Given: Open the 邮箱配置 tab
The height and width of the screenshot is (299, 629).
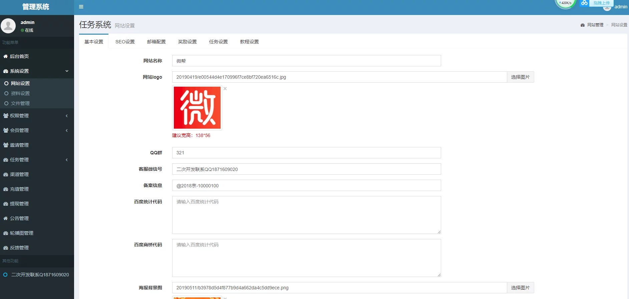Looking at the screenshot, I should pos(156,42).
